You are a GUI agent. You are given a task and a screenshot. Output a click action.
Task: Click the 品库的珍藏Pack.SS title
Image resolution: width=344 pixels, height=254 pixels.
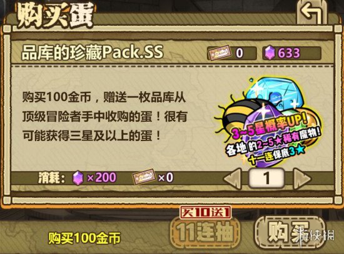93,53
